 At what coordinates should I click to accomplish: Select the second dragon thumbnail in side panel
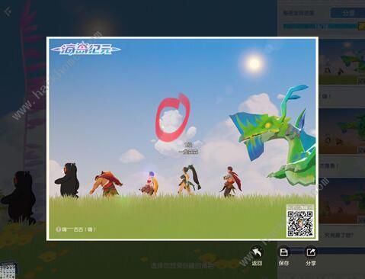click(x=341, y=131)
